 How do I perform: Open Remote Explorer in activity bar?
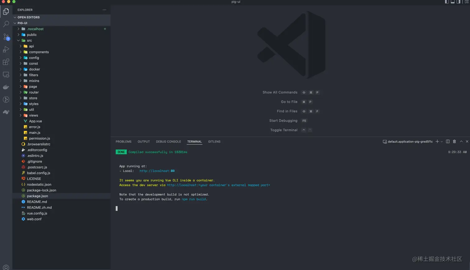click(6, 74)
